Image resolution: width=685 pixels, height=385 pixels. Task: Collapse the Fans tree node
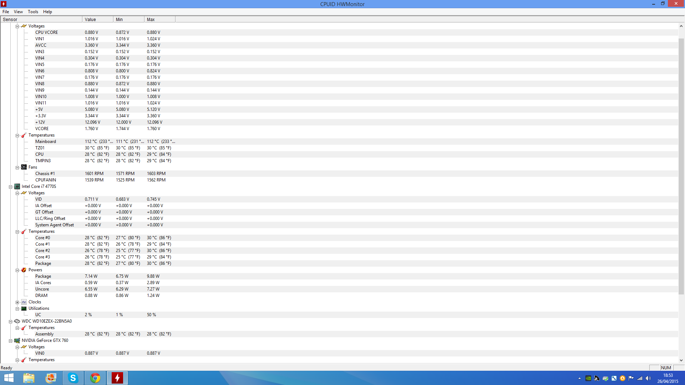(x=17, y=168)
